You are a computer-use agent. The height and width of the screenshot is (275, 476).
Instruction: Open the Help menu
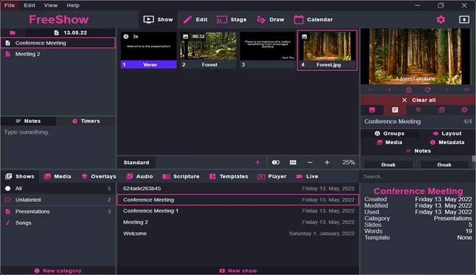click(x=73, y=6)
